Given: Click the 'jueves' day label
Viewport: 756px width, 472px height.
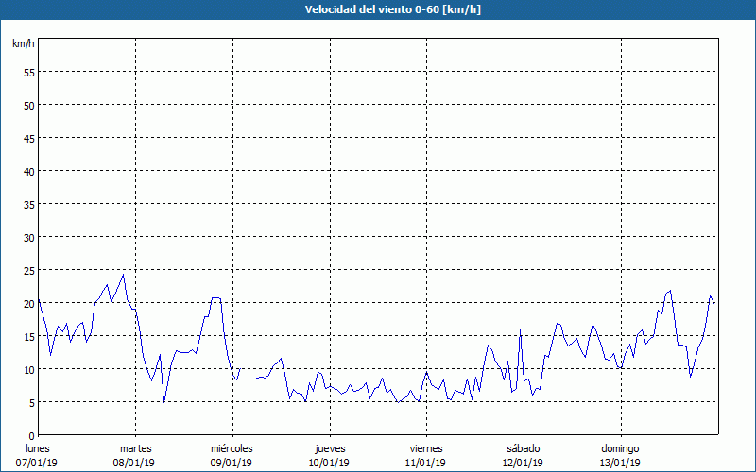Looking at the screenshot, I should 330,448.
